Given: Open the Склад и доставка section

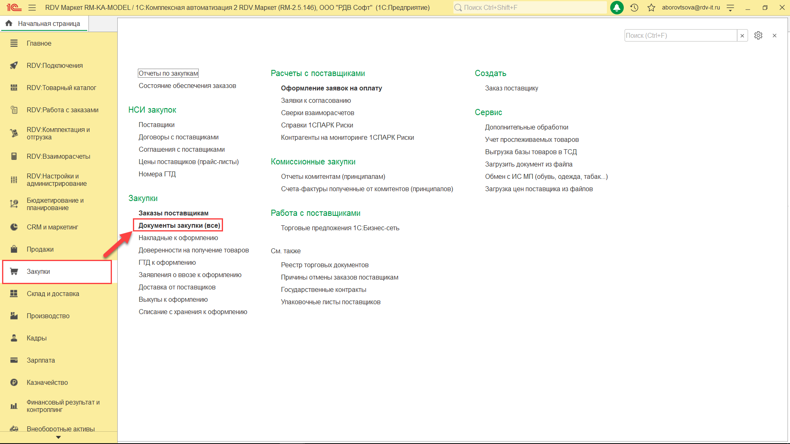Looking at the screenshot, I should pyautogui.click(x=53, y=294).
